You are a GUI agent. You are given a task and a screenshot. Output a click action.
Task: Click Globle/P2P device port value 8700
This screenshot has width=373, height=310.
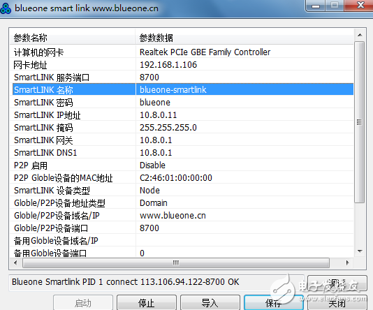click(x=149, y=228)
